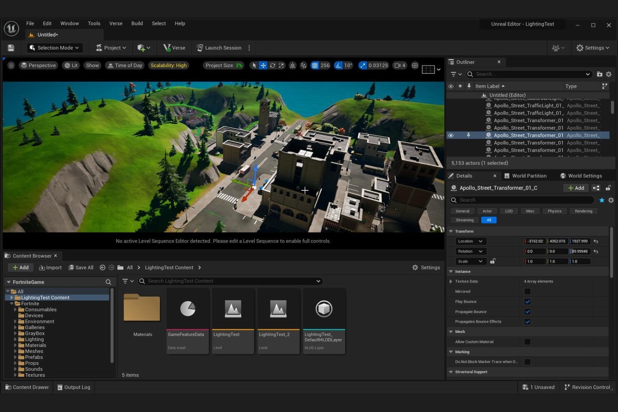Open the quick add content icon dropdown
This screenshot has height=412, width=618.
click(x=144, y=48)
